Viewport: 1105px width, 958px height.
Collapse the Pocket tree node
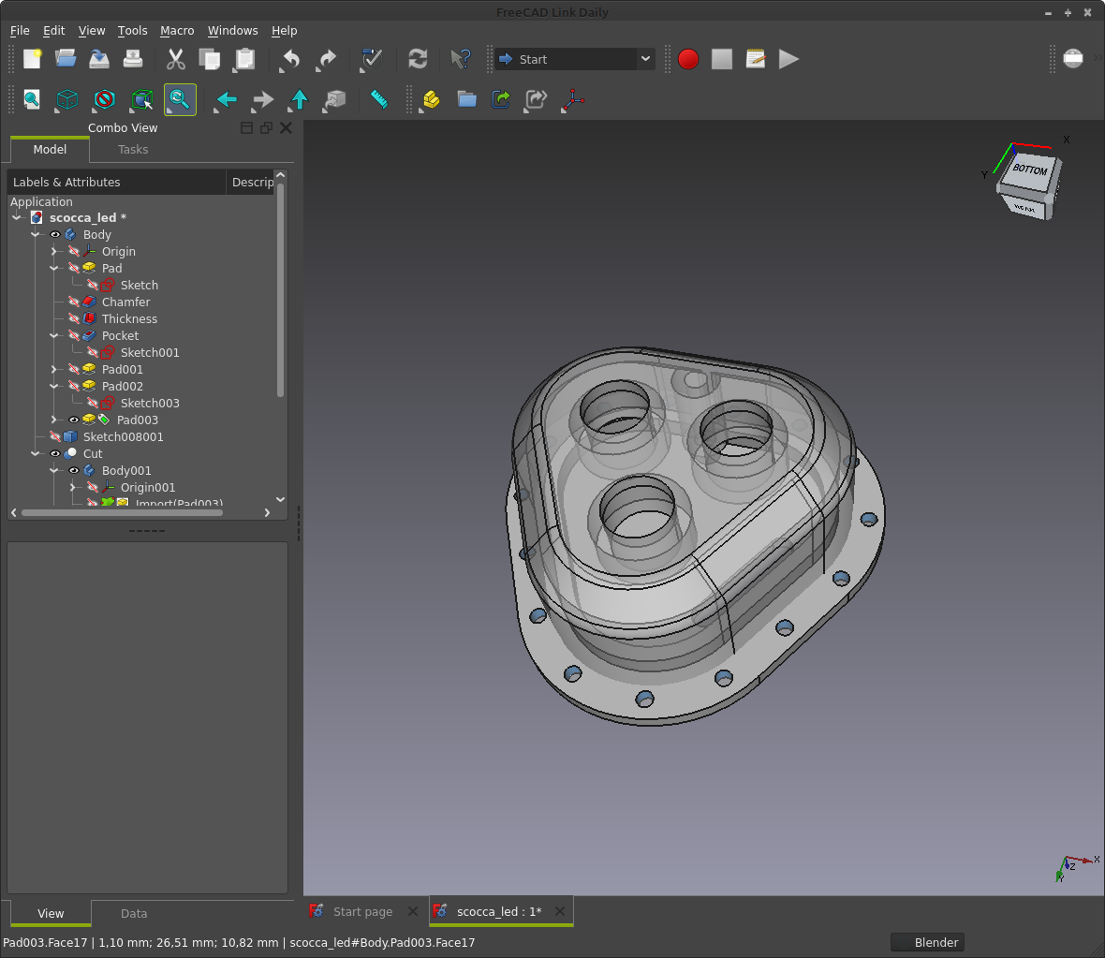point(54,335)
